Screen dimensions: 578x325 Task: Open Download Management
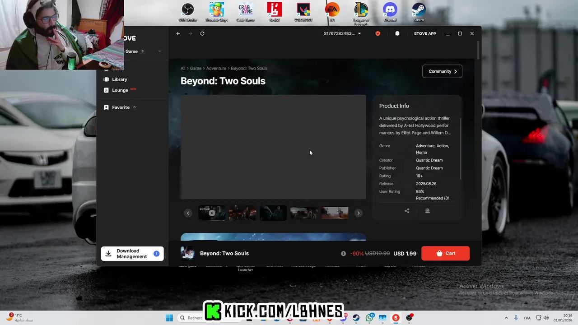132,254
